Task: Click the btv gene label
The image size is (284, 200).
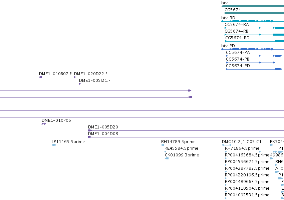Action: point(224,3)
